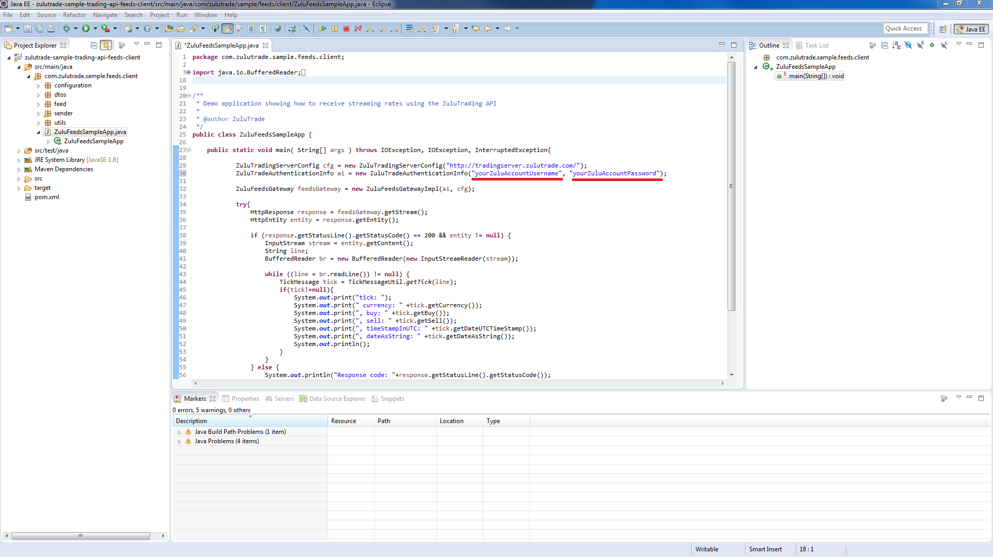Click the Debug bug icon
This screenshot has width=993, height=557.
tap(66, 29)
